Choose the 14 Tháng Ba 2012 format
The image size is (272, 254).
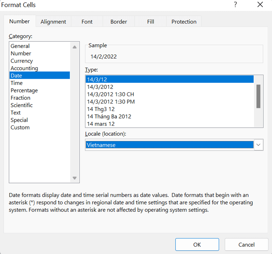tap(109, 116)
